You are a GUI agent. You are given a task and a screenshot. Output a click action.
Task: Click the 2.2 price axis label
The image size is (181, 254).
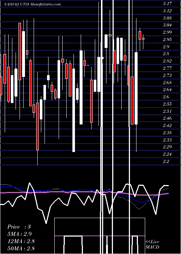[166, 161]
